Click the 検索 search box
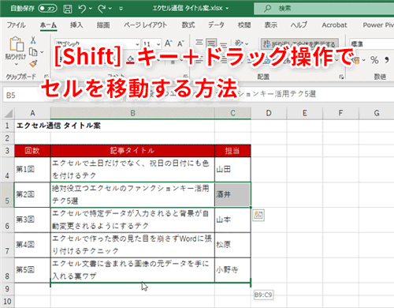The width and height of the screenshot is (394, 308). click(x=324, y=9)
